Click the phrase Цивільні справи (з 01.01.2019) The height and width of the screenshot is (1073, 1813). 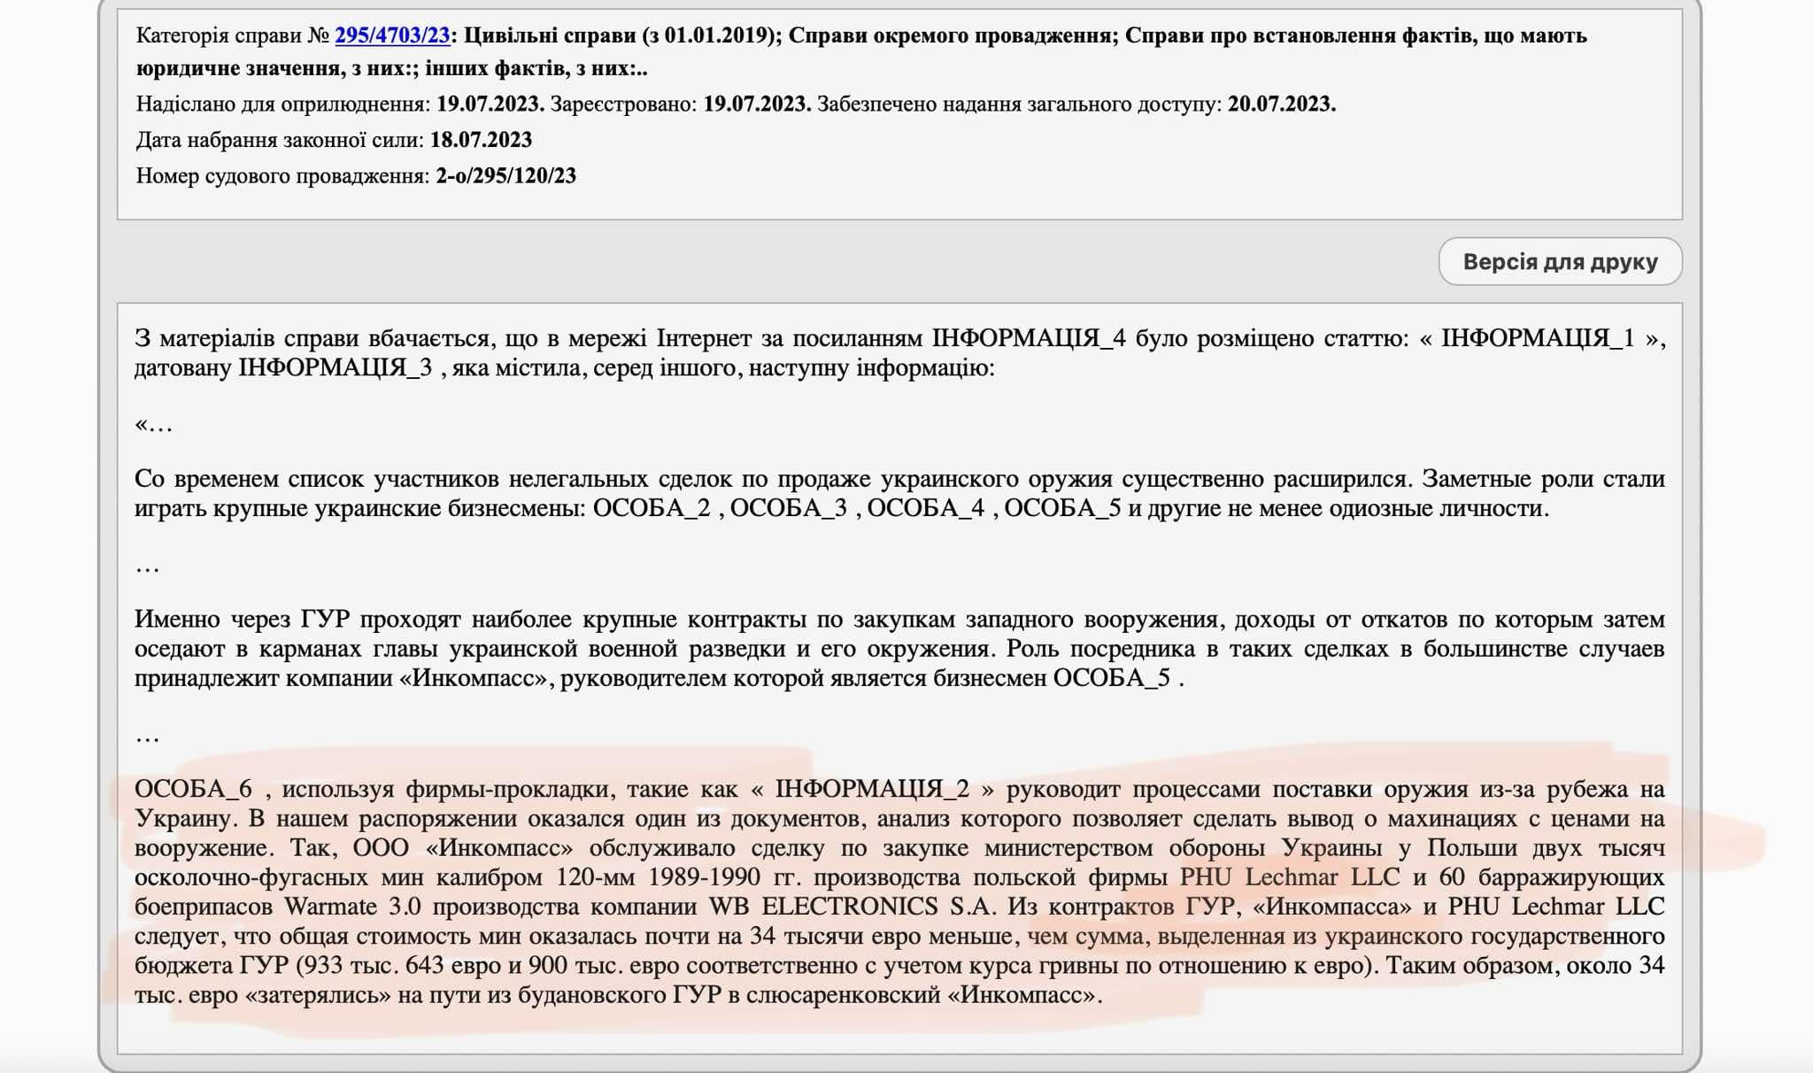tap(621, 35)
